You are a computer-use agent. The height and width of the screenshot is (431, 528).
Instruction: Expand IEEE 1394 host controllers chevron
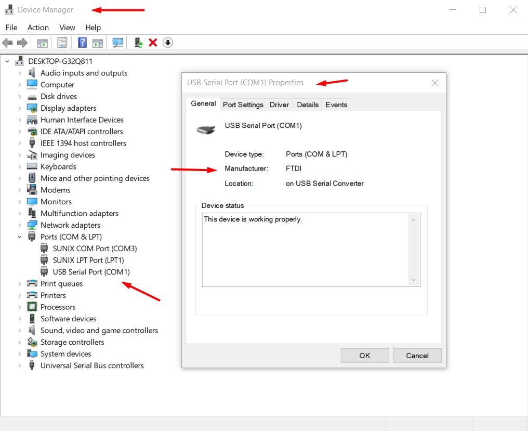20,143
